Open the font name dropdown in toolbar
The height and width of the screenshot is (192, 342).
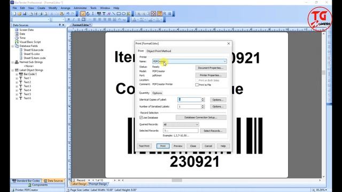49,20
